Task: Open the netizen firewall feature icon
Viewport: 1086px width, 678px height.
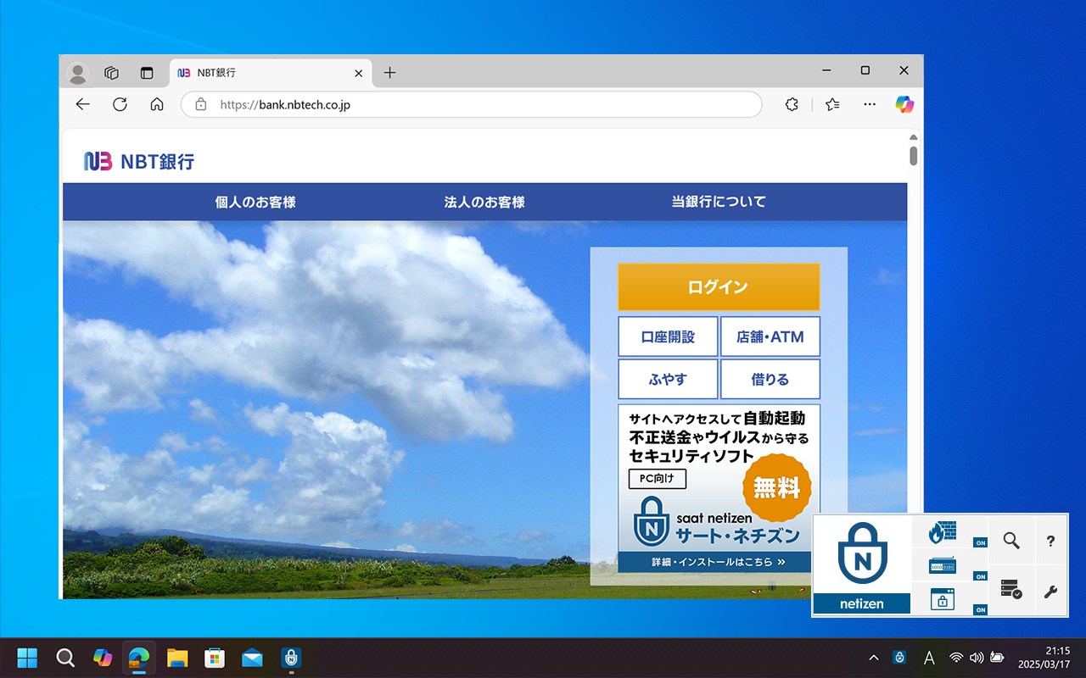Action: (x=942, y=532)
